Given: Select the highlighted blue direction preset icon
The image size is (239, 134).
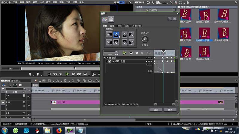Looking at the screenshot, I should pos(116,35).
